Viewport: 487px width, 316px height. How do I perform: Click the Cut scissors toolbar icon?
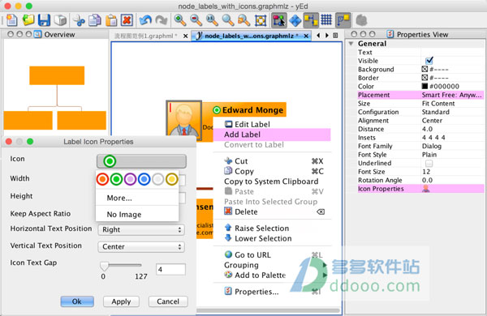click(79, 20)
